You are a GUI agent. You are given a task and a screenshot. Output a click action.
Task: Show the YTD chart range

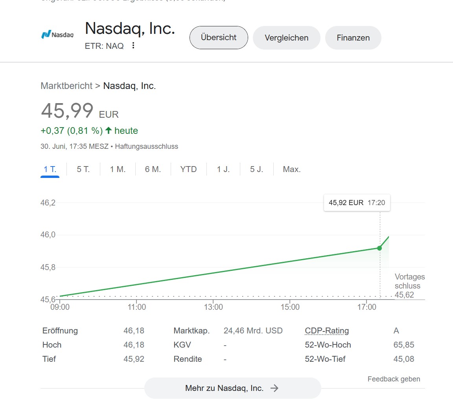(x=188, y=169)
